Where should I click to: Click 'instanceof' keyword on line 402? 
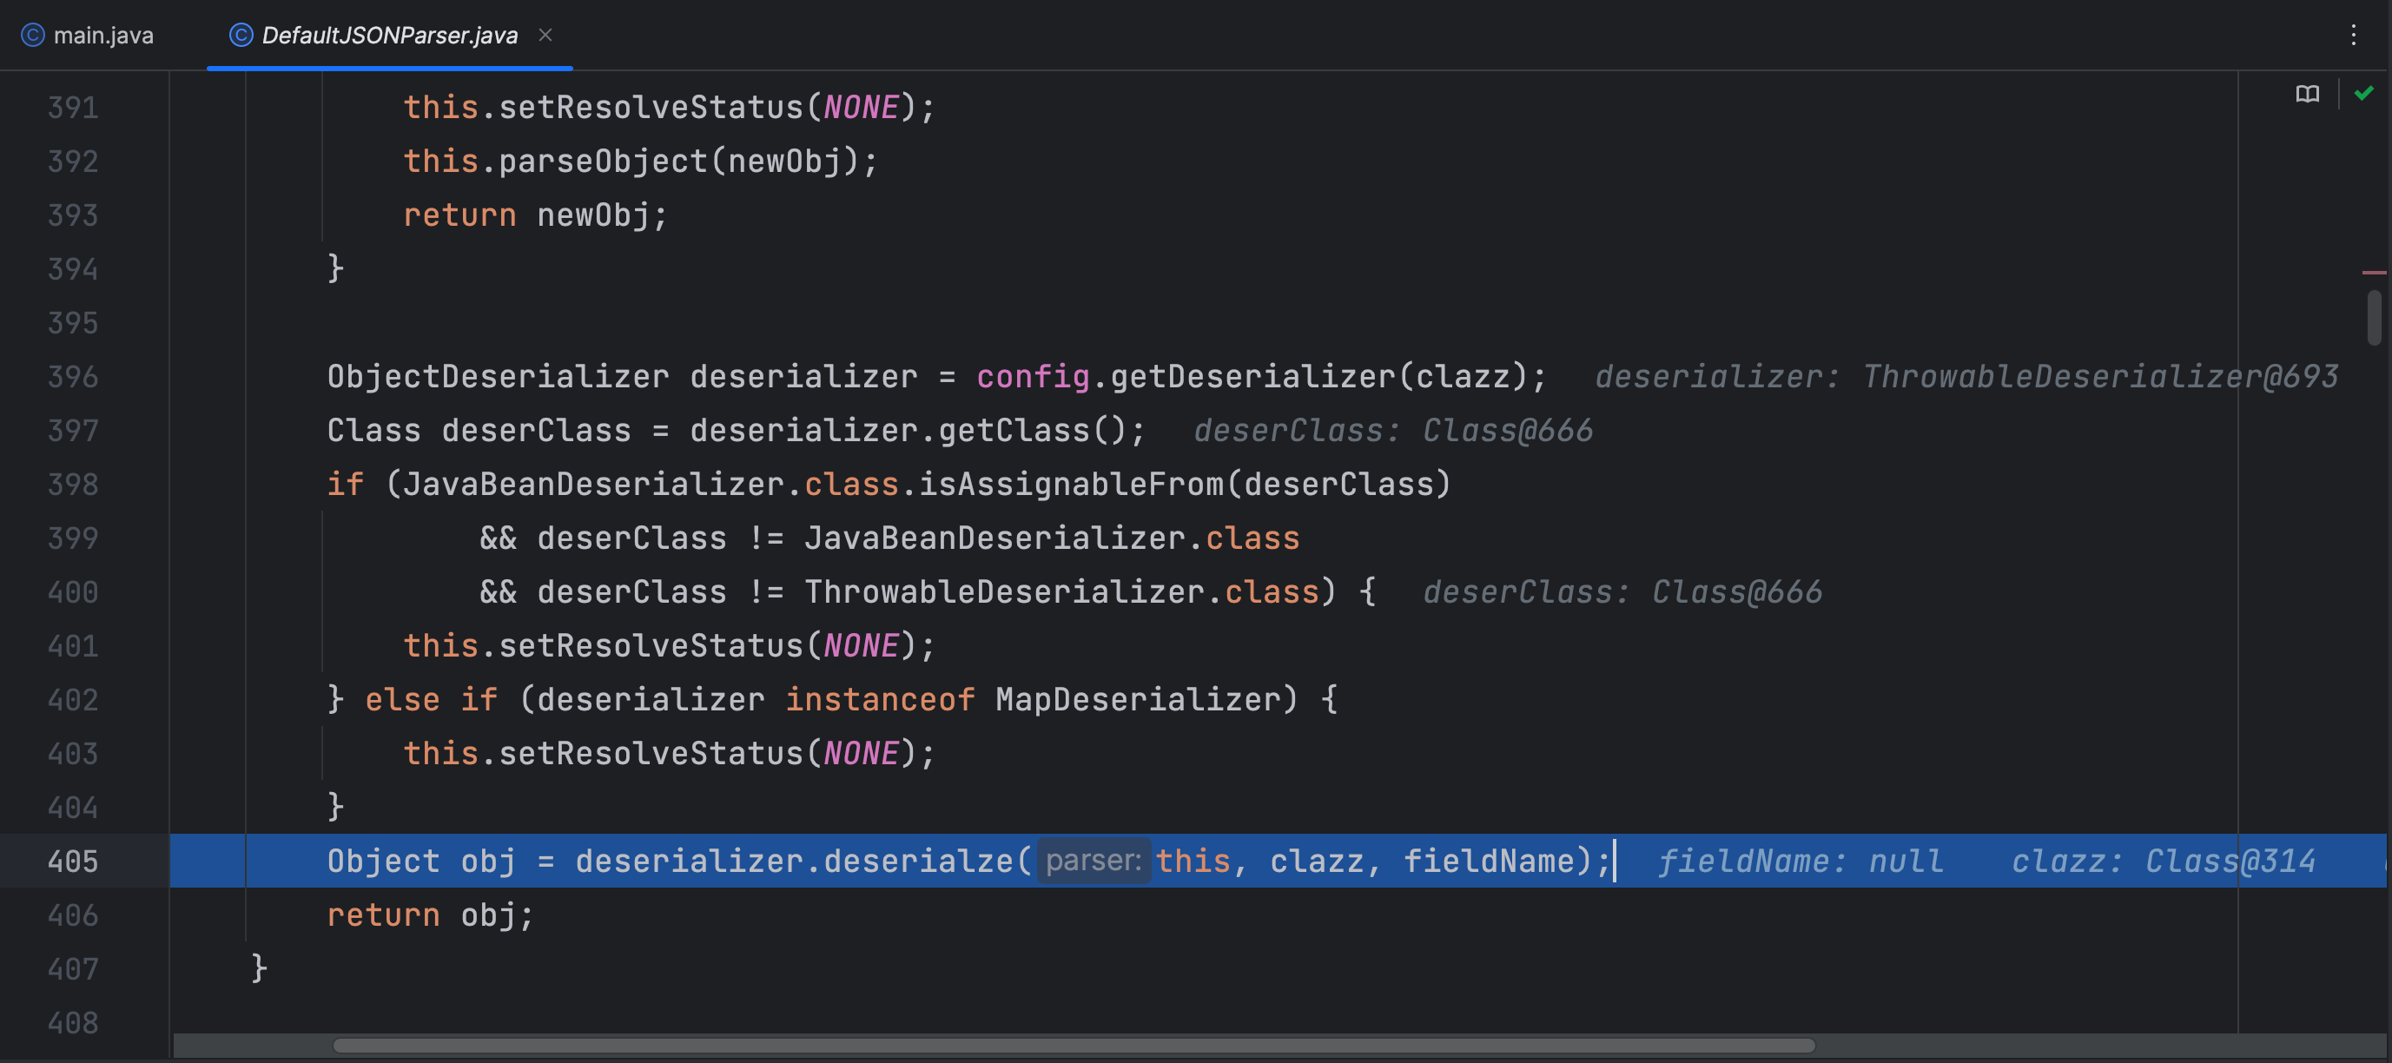[881, 700]
